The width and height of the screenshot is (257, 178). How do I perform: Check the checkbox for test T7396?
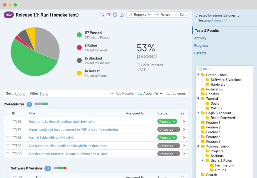(7, 121)
